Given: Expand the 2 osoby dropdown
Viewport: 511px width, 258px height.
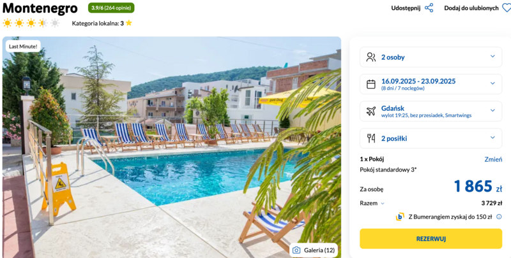Looking at the screenshot, I should [x=431, y=57].
